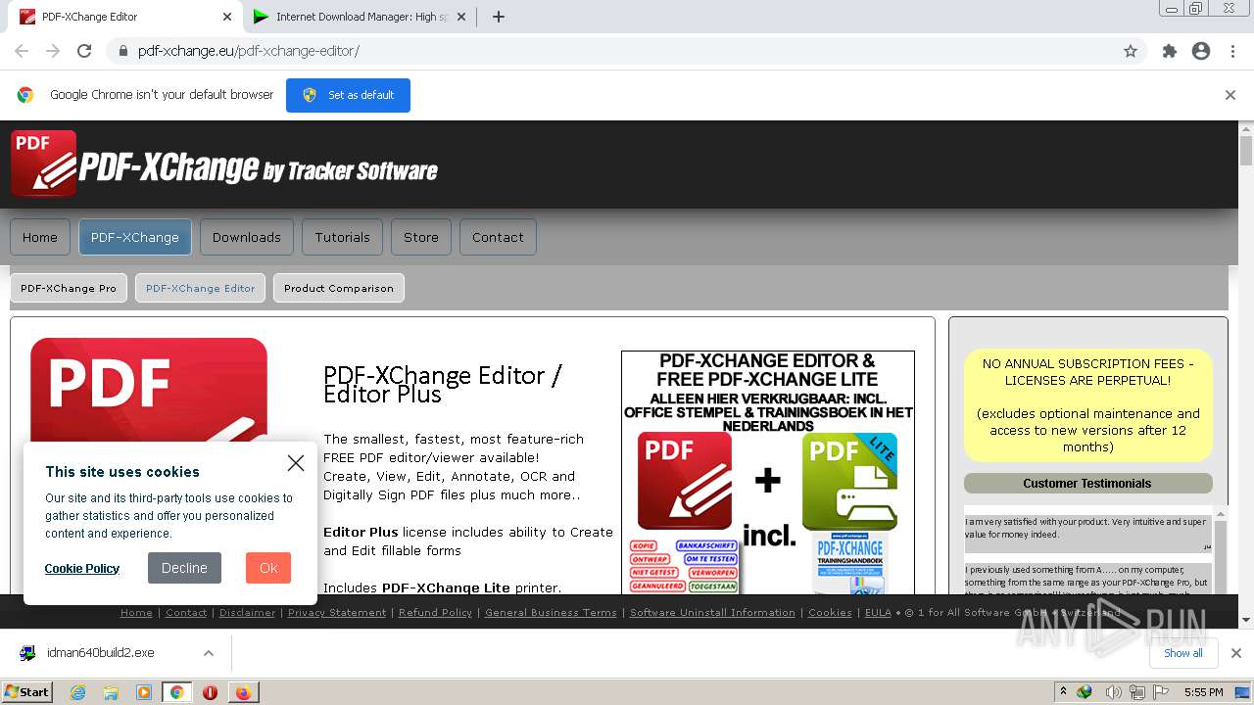Open the Chrome profile avatar

click(x=1201, y=51)
